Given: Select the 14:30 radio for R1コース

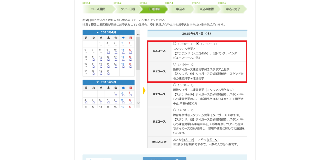Looking at the screenshot, I should coord(174,64).
